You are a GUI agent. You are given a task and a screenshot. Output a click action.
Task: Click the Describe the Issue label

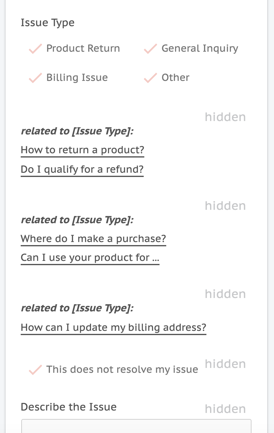[69, 407]
